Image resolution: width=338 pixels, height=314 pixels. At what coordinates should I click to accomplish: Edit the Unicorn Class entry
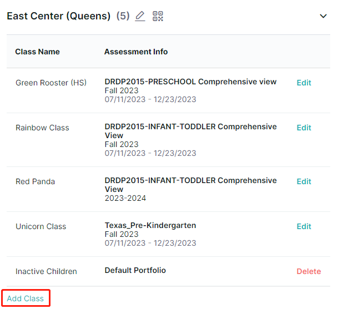tap(304, 226)
